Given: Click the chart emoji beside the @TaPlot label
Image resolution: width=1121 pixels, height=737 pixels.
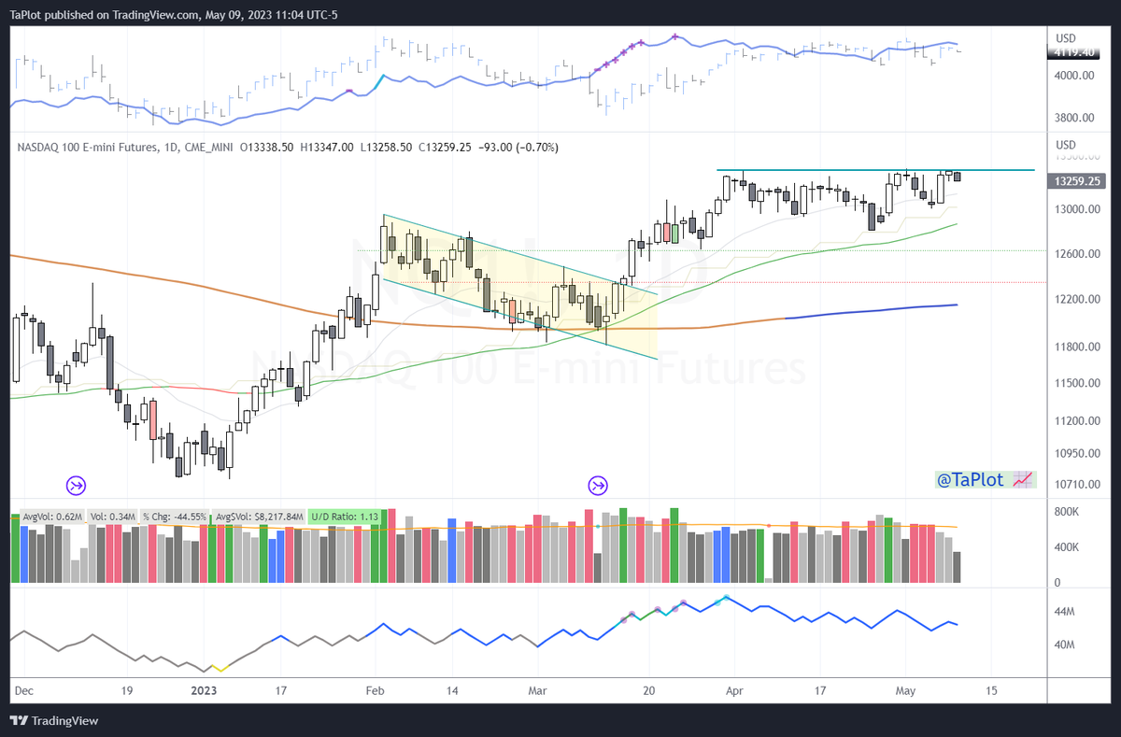Looking at the screenshot, I should 1022,479.
